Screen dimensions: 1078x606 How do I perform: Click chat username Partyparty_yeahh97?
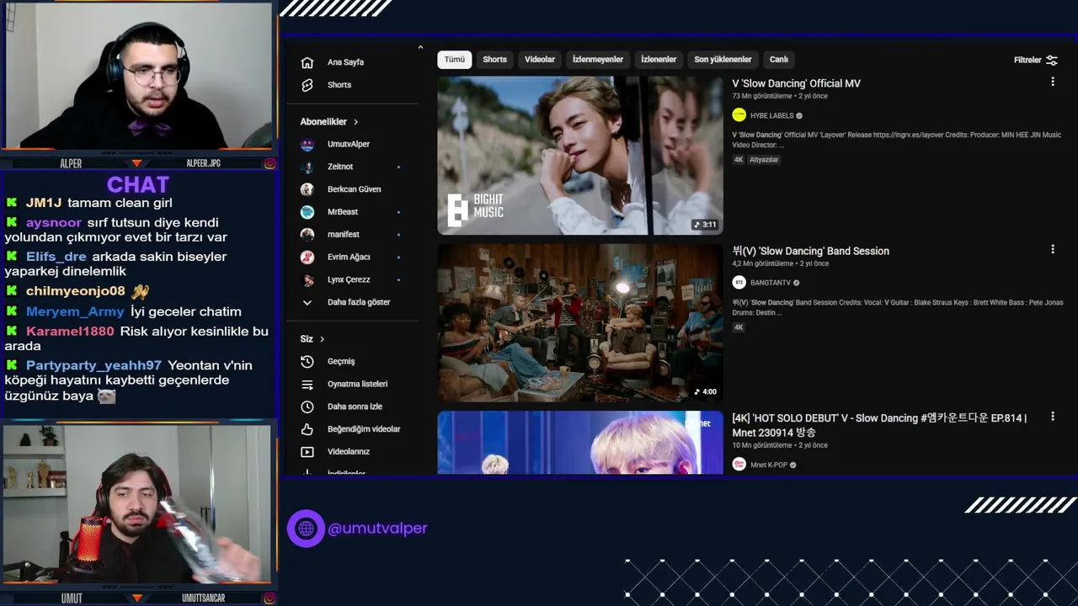point(93,365)
